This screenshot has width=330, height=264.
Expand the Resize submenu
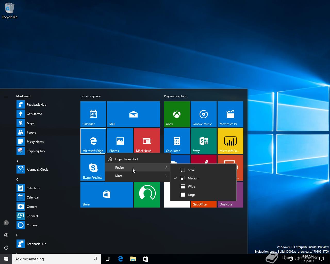(138, 167)
